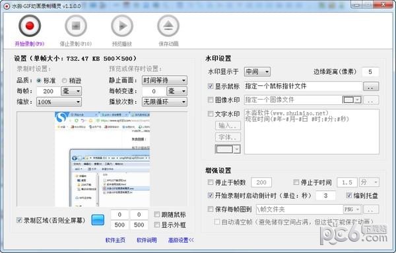Viewport: 396px width, 253px height.
Task: Click the app icon in title bar
Action: [7, 6]
